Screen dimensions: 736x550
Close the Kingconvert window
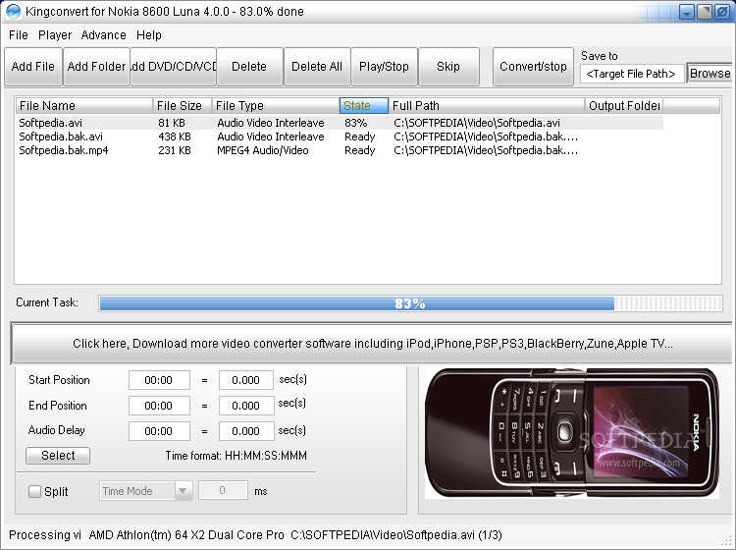tap(722, 12)
